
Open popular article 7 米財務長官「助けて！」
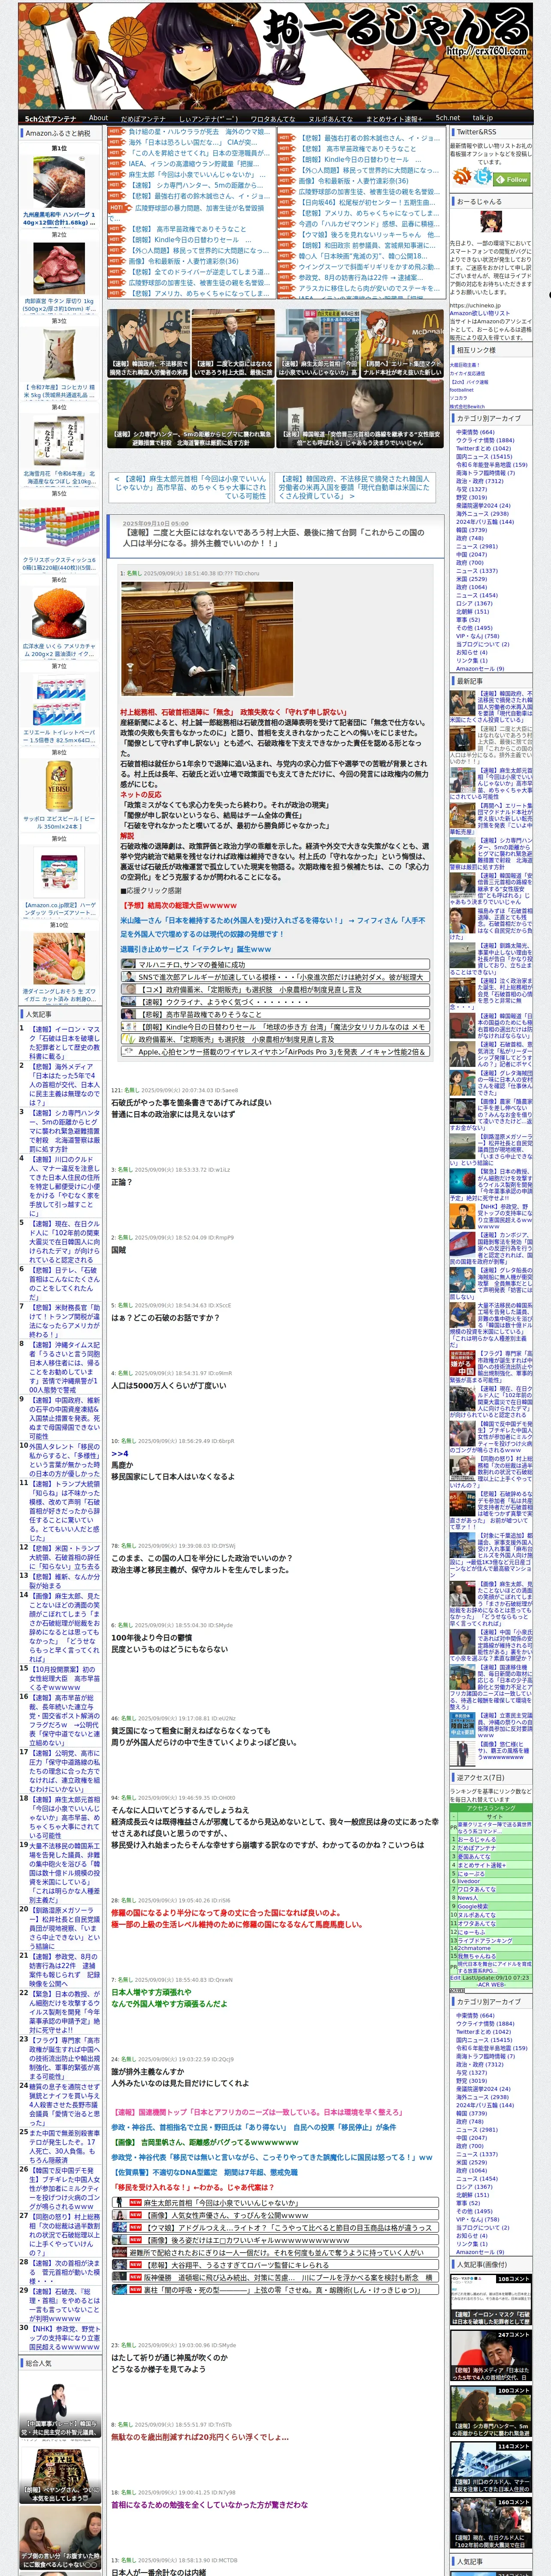coord(63,1320)
